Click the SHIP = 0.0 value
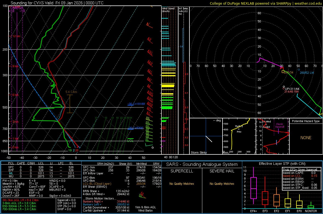The height and width of the screenshot is (214, 323). click(64, 209)
